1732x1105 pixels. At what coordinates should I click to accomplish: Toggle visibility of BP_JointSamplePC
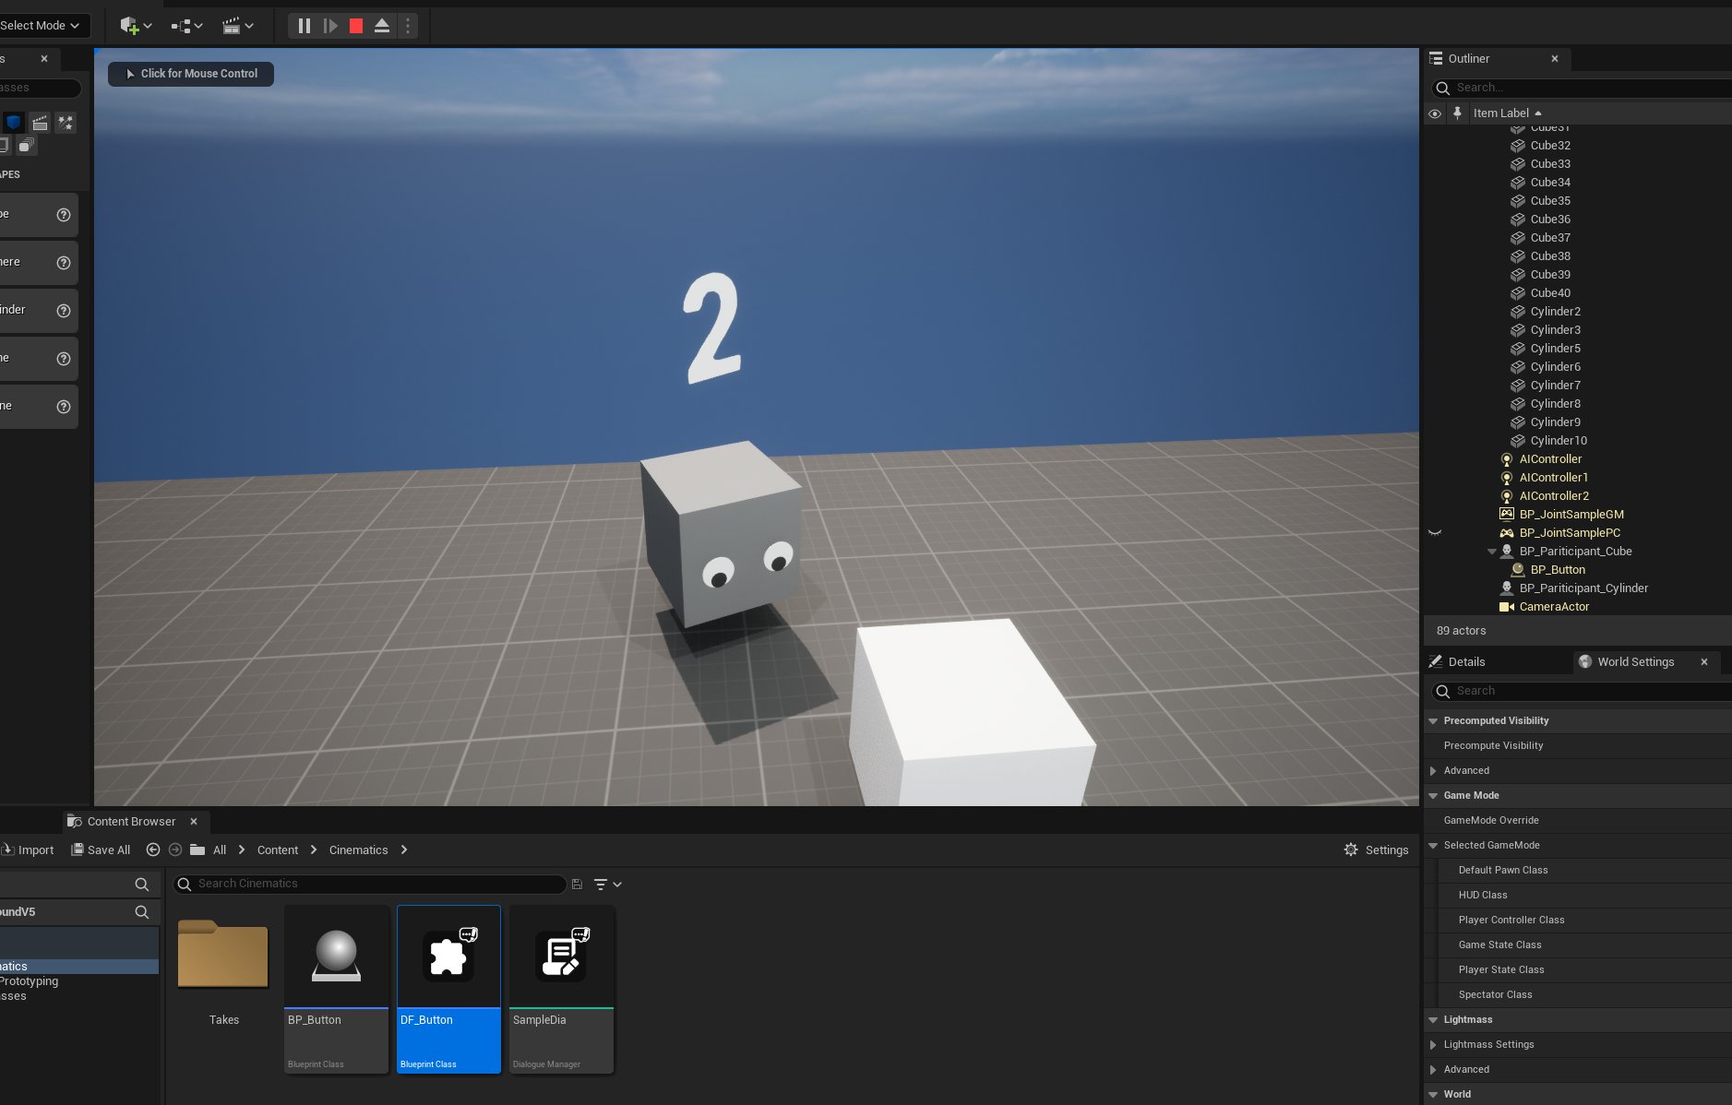[1435, 533]
